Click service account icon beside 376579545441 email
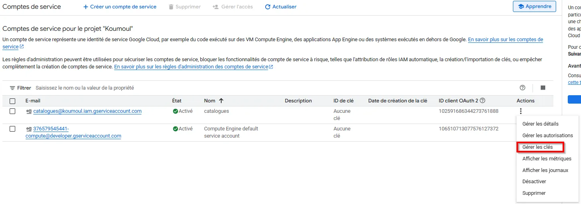Image resolution: width=581 pixels, height=204 pixels. (29, 129)
